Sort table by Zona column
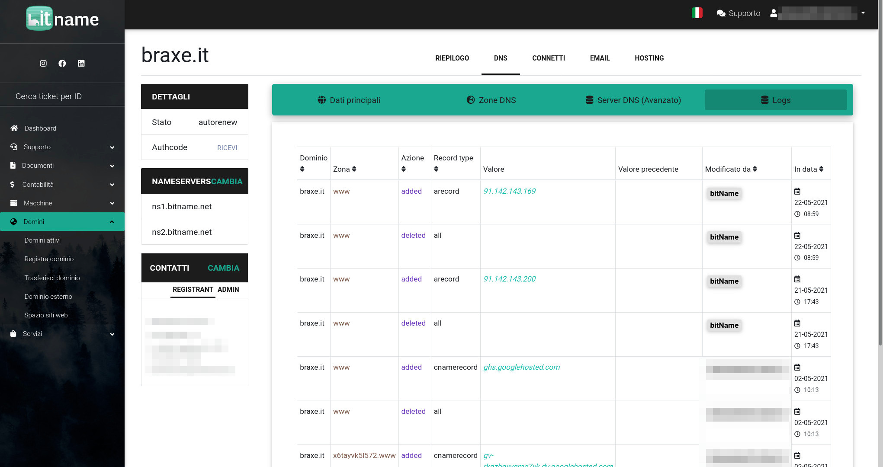 point(354,169)
